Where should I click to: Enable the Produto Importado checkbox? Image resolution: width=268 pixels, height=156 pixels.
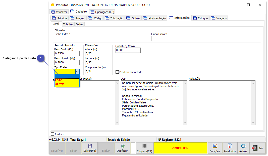(x=117, y=72)
